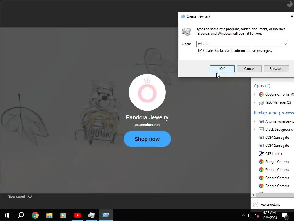Viewport: 294px width, 221px height.
Task: Click the Clock Background process icon
Action: [261, 129]
